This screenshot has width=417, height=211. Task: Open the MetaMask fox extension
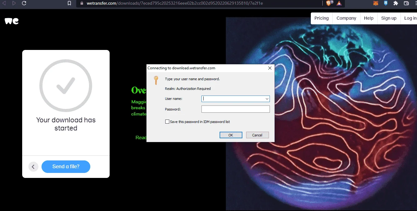376,3
